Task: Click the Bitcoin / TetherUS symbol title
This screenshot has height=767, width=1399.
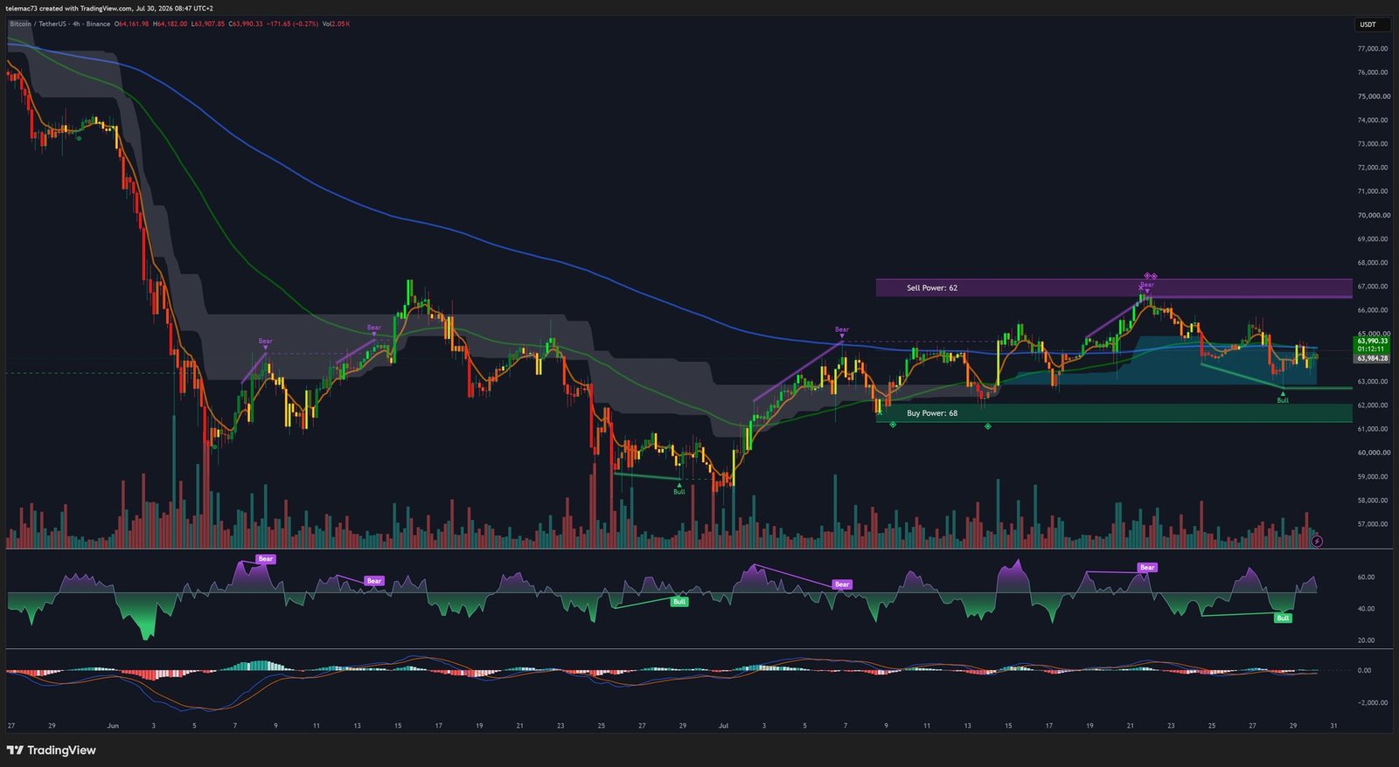Action: pyautogui.click(x=38, y=24)
